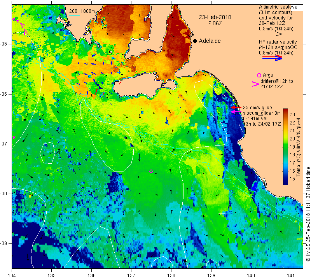The width and height of the screenshot is (311, 280).
Task: Click the red-blue HF radar arrow legend
Action: tap(272, 58)
